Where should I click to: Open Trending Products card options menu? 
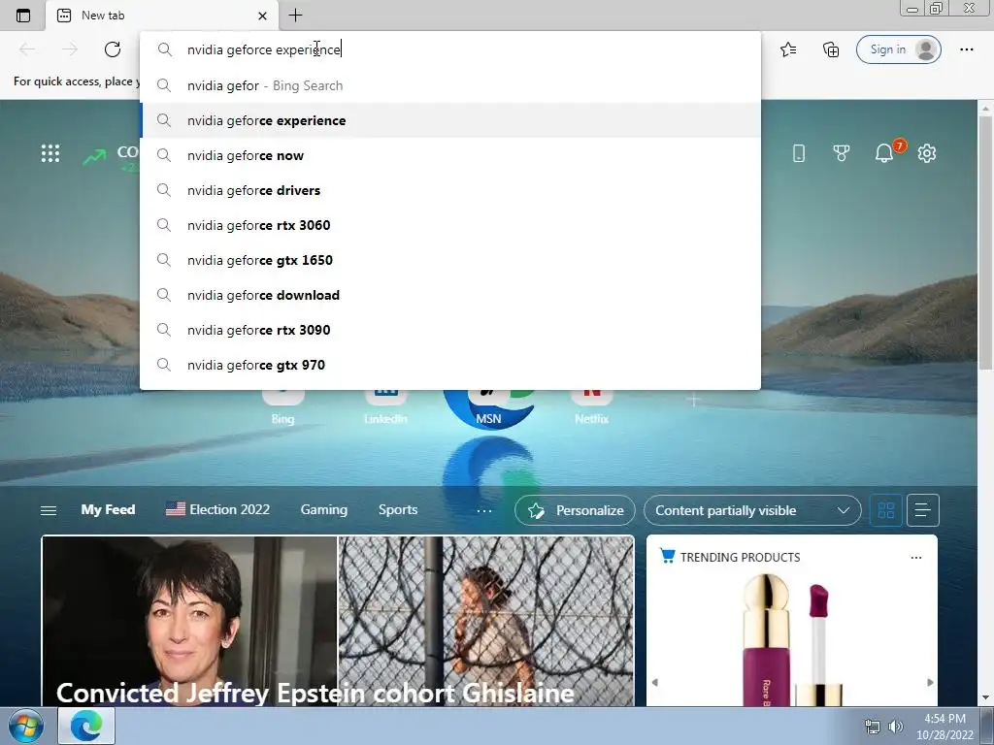click(916, 558)
